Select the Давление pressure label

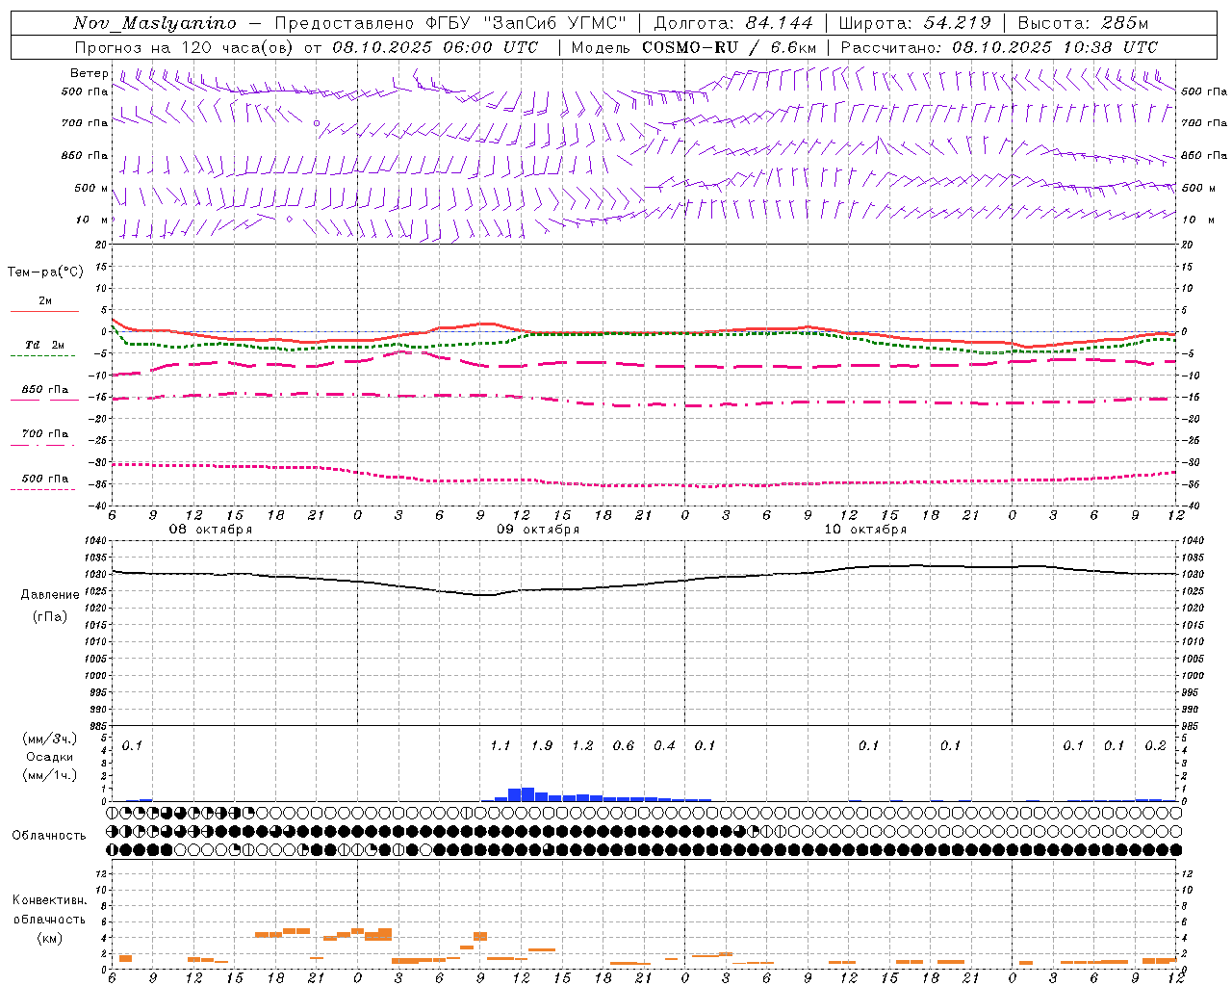[x=50, y=595]
